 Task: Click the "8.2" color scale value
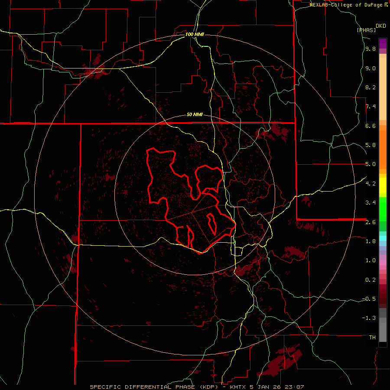pos(370,87)
